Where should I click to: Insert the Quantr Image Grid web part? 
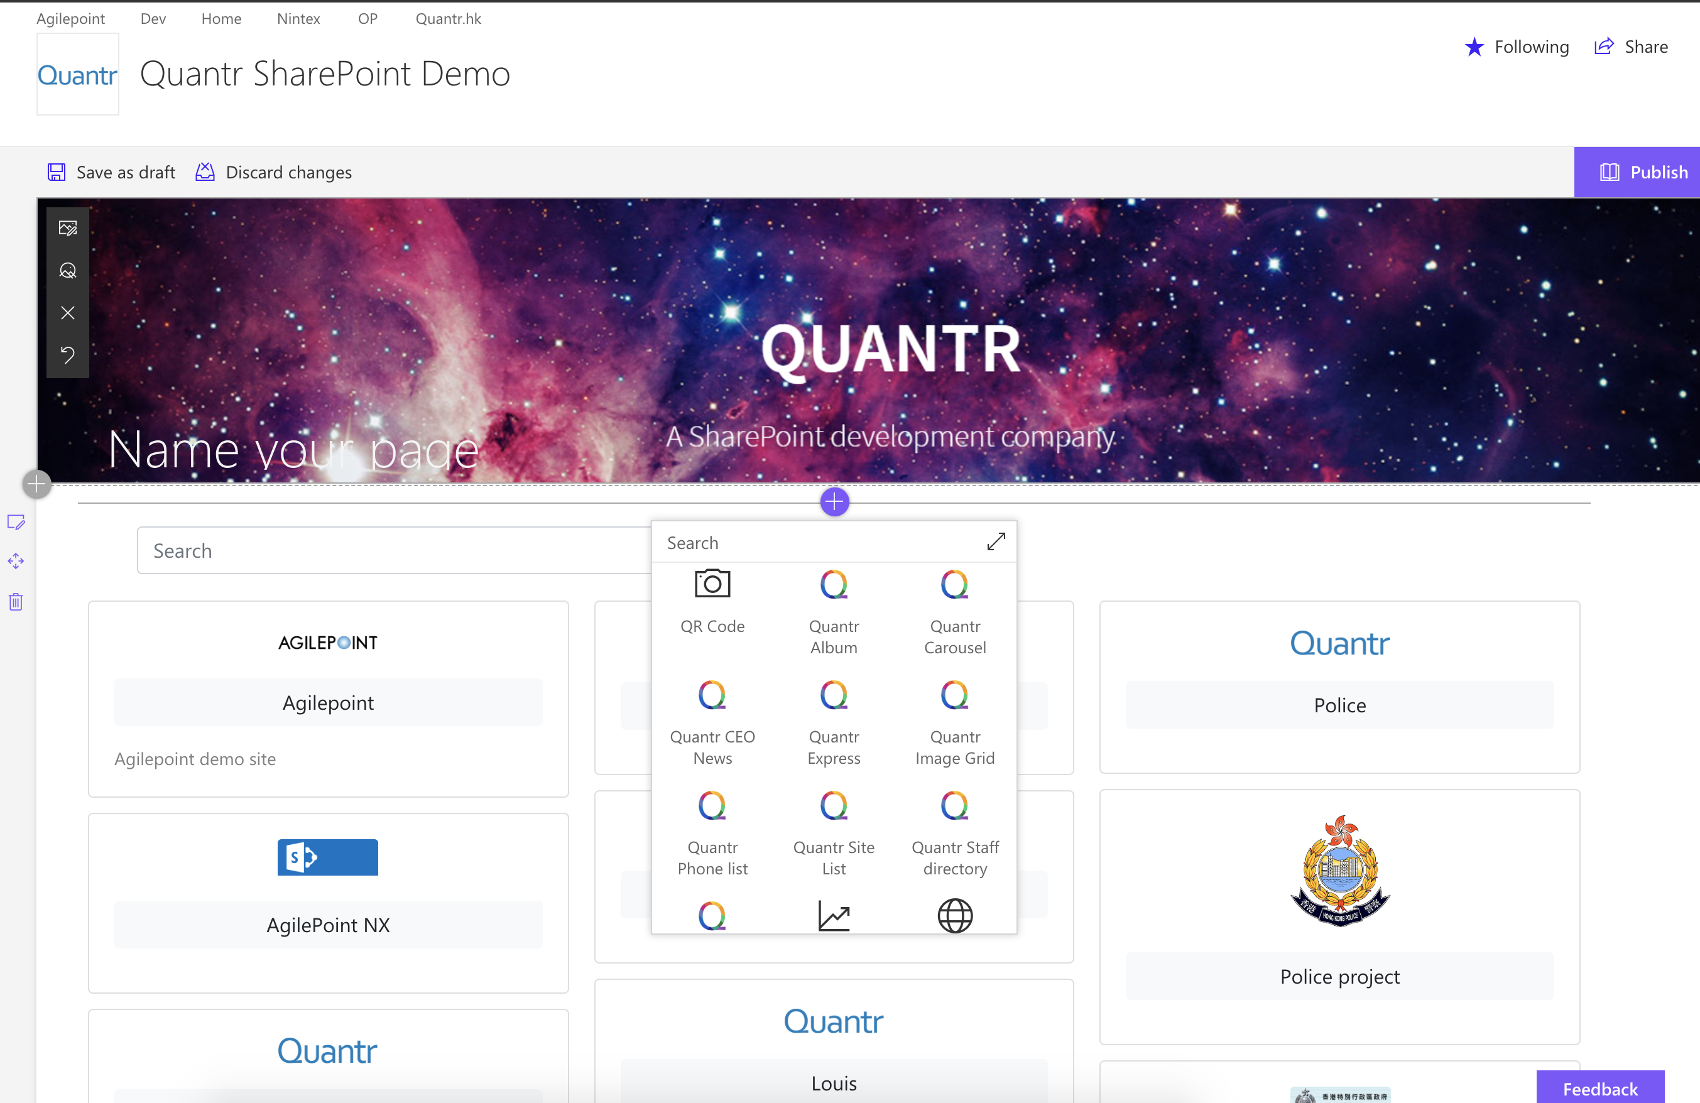click(955, 724)
